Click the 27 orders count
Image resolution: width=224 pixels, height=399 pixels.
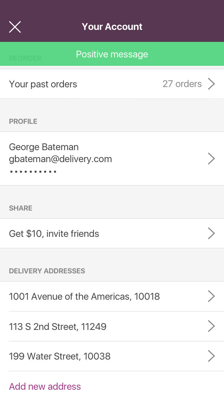coord(182,84)
